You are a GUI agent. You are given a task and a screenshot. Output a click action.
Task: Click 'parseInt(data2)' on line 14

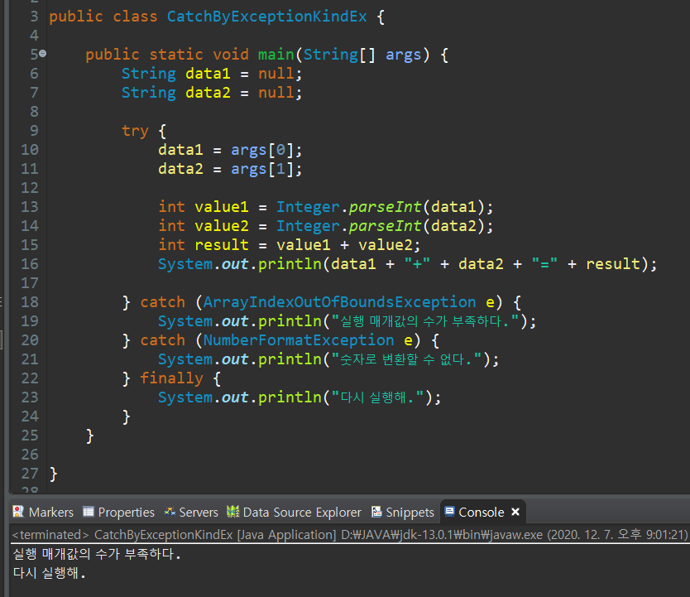pos(417,226)
